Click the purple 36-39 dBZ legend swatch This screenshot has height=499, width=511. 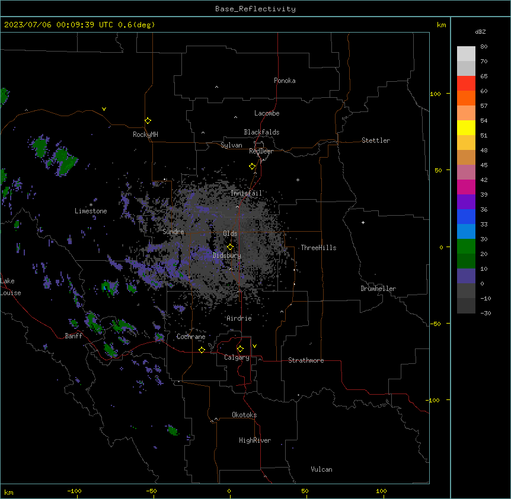pyautogui.click(x=466, y=202)
